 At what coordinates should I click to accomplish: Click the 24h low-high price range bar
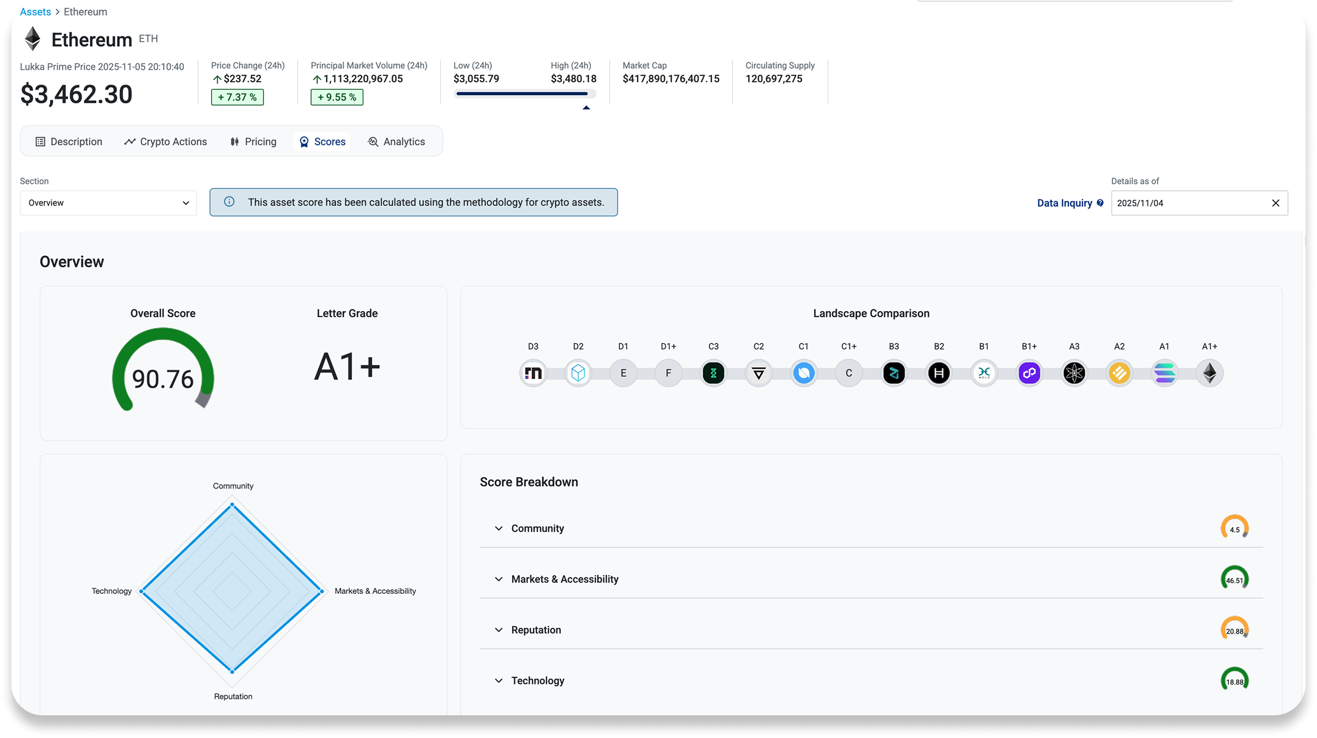tap(525, 94)
